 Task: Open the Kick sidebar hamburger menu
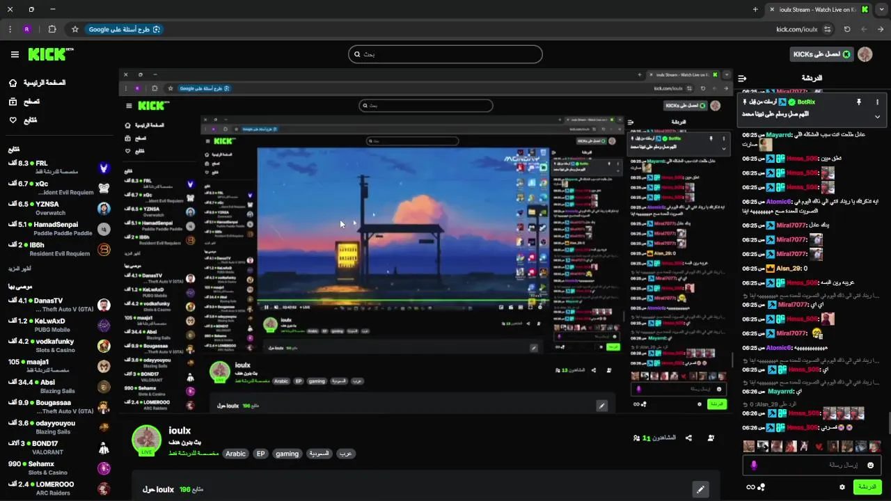[x=15, y=54]
